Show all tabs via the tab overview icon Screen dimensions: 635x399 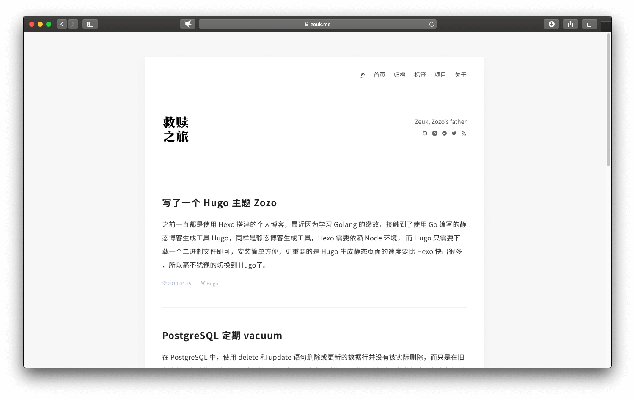click(x=589, y=24)
